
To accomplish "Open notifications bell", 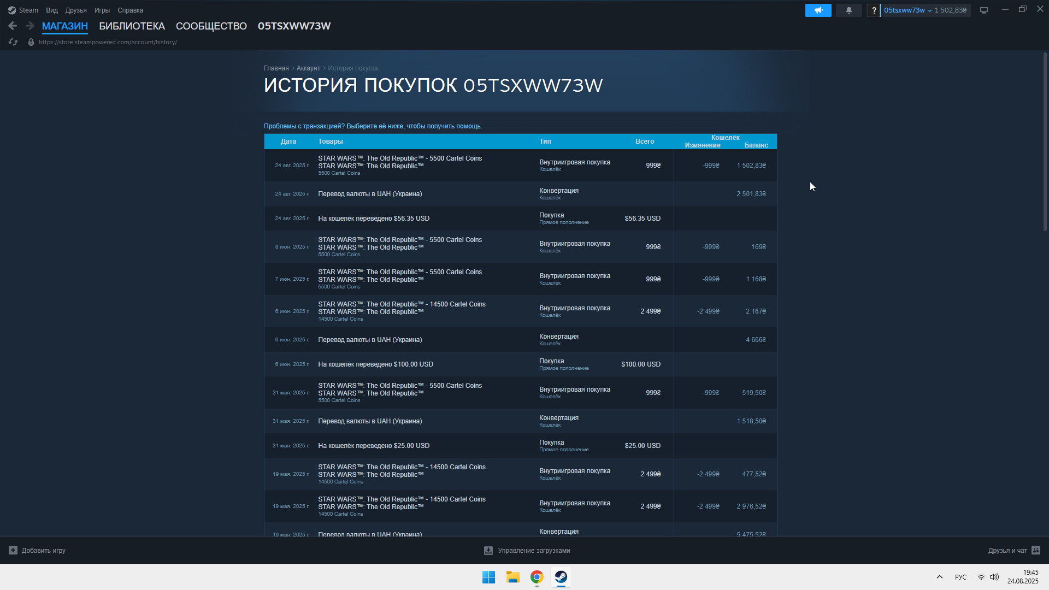I will pyautogui.click(x=848, y=10).
